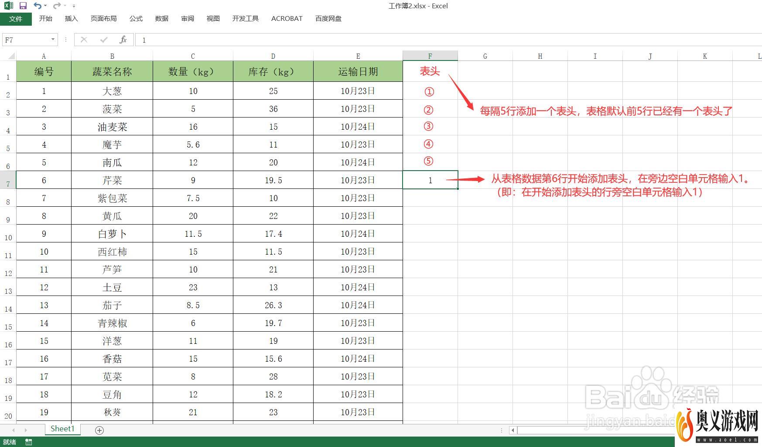Save the workbook with the floppy icon
The height and width of the screenshot is (447, 762).
[23, 6]
